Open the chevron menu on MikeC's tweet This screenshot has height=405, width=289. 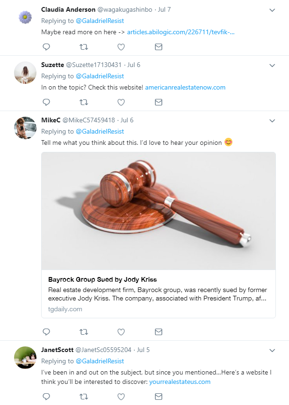(273, 120)
